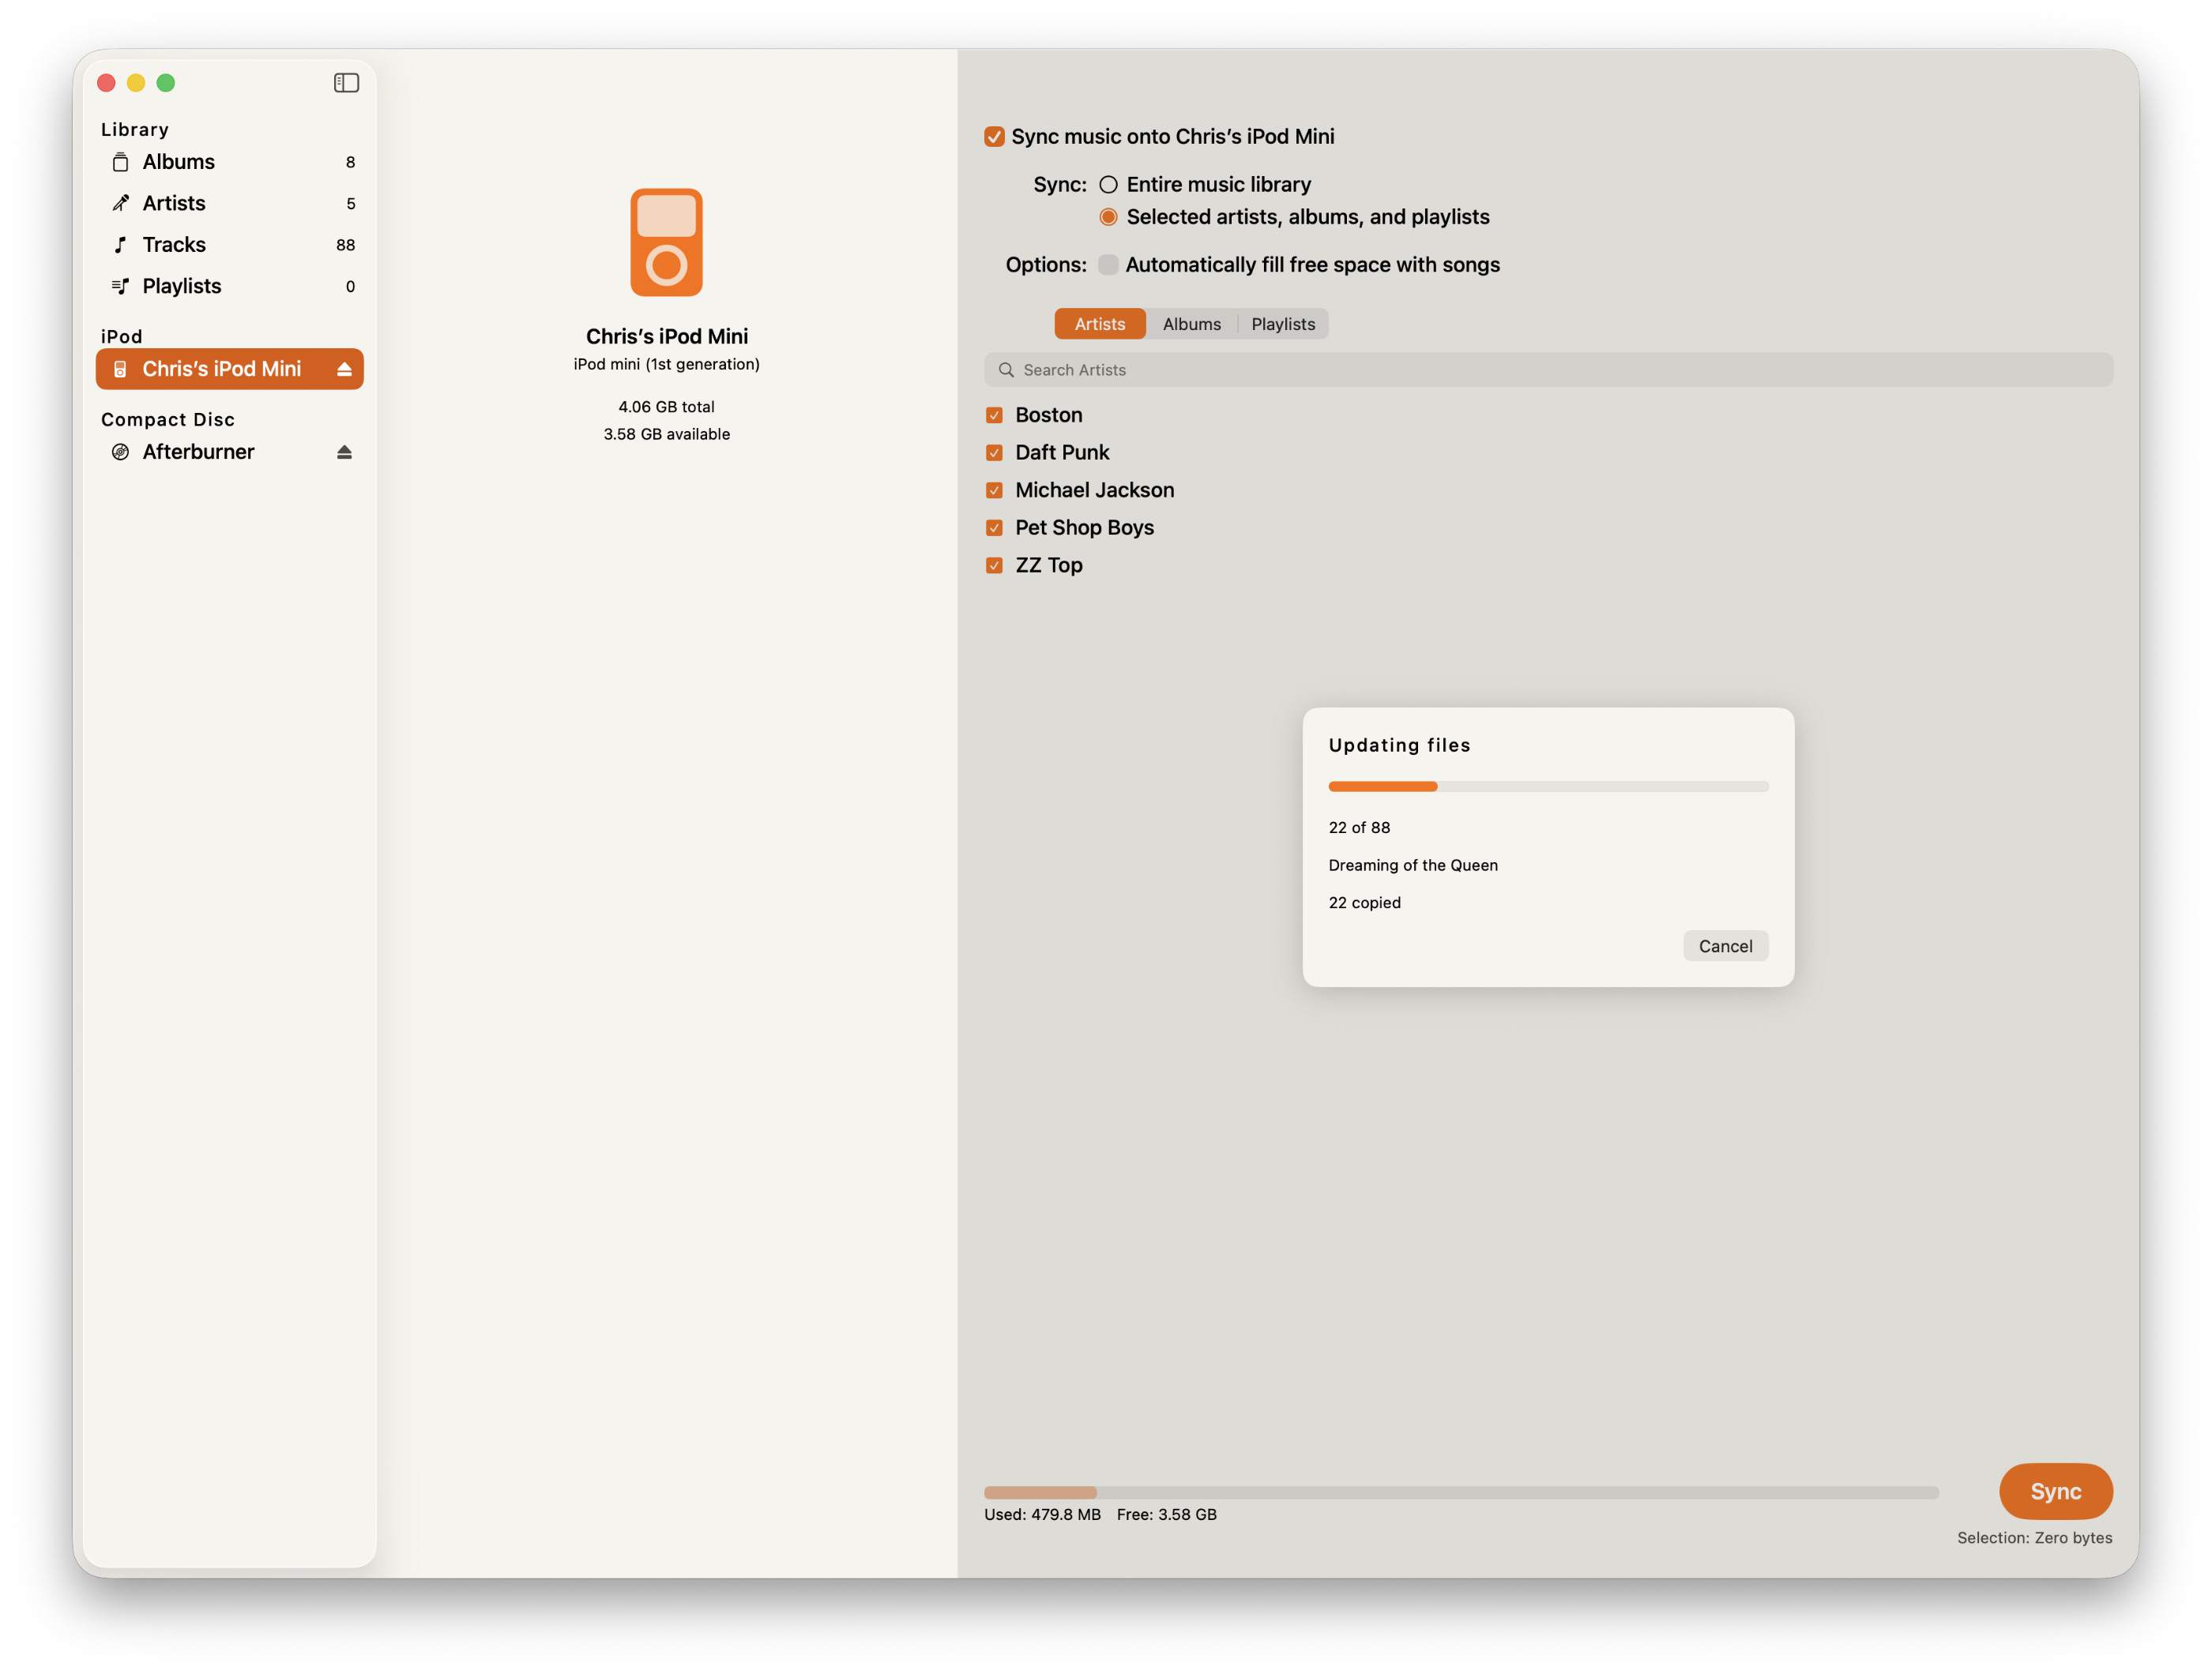
Task: Click the Updating files progress bar
Action: (x=1548, y=786)
